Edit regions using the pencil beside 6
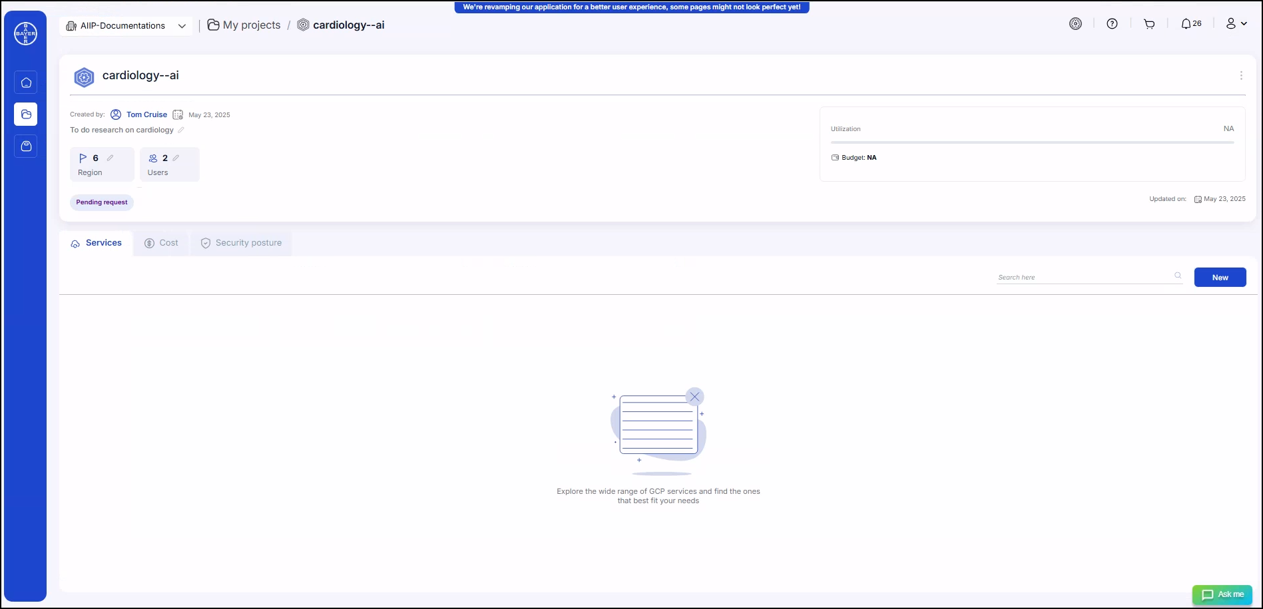 [111, 158]
